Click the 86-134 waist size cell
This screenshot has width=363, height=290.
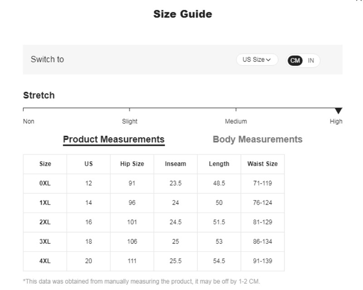(262, 242)
